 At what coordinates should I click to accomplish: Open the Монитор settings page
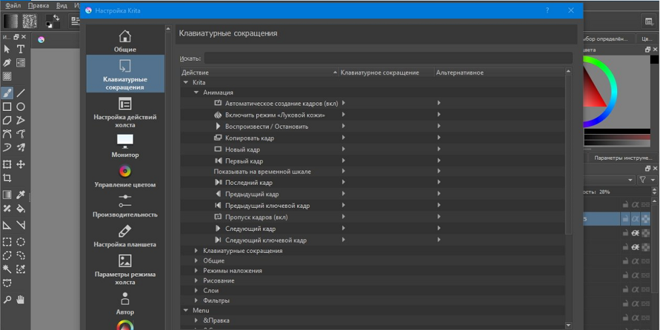tap(125, 145)
